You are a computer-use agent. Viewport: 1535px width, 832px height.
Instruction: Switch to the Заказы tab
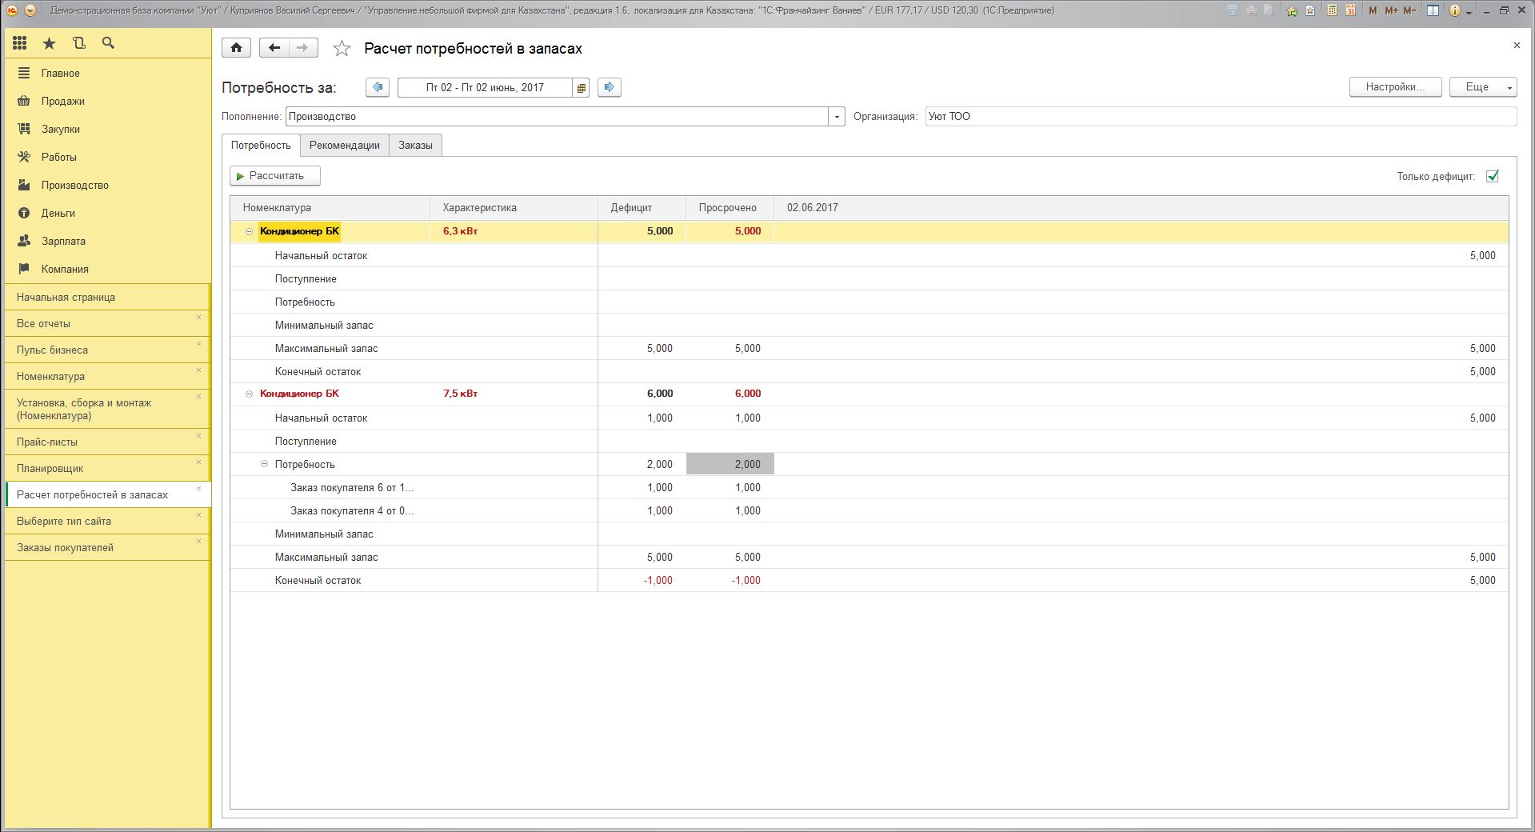(x=415, y=145)
